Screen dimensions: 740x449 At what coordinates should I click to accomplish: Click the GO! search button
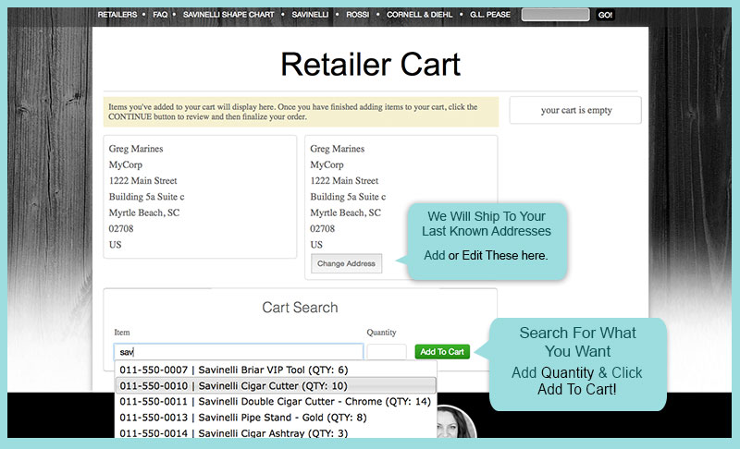pyautogui.click(x=605, y=15)
